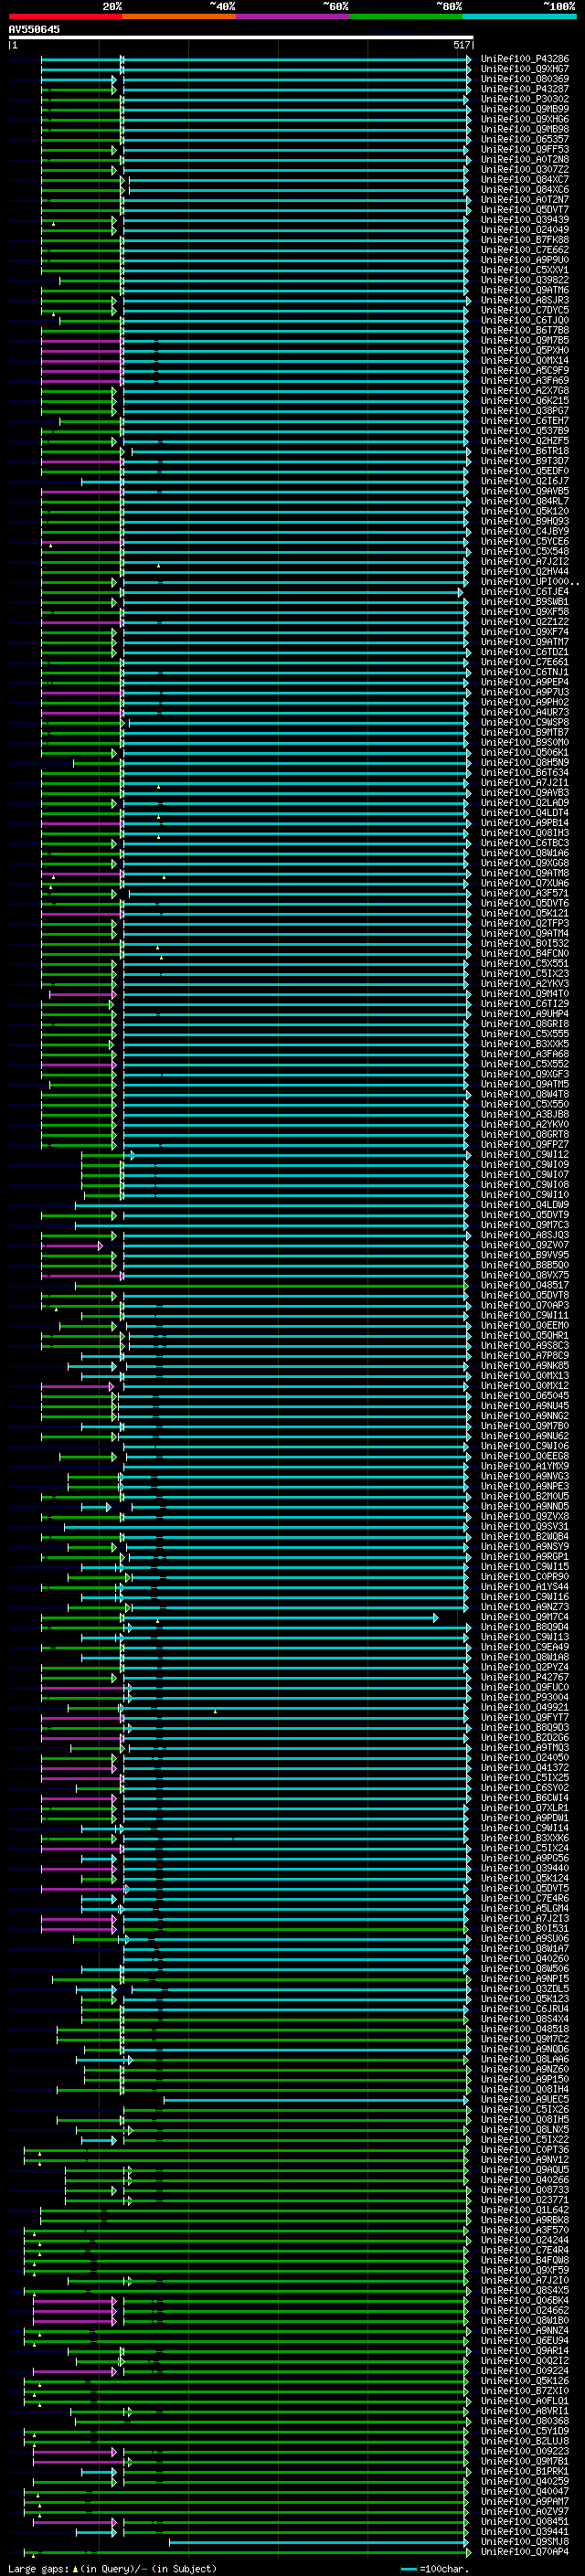Select hit label UniRef100_Q9SV31
The image size is (585, 2576).
tap(525, 1526)
